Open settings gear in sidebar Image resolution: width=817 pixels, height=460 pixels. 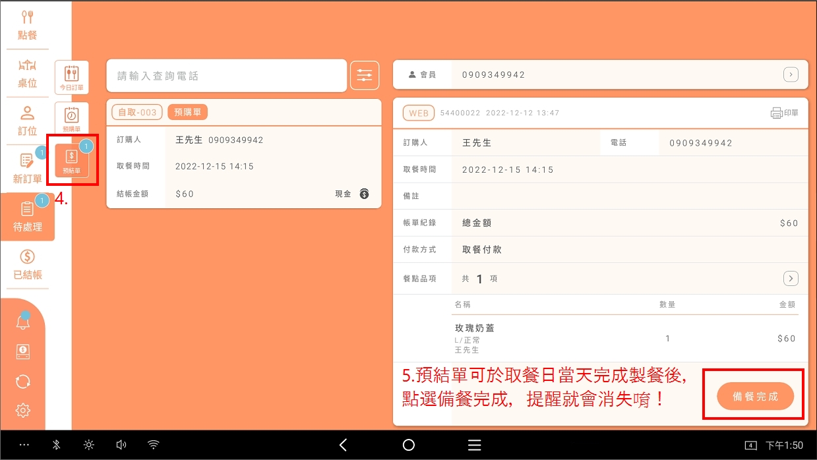pyautogui.click(x=23, y=411)
